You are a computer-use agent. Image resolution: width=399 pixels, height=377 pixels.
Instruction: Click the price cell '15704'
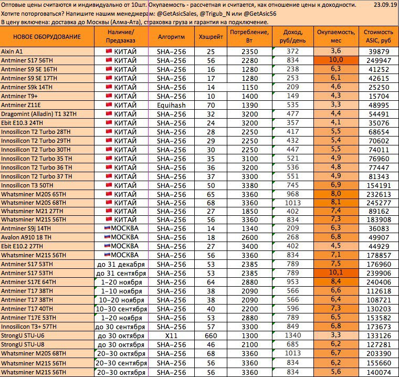(379, 96)
